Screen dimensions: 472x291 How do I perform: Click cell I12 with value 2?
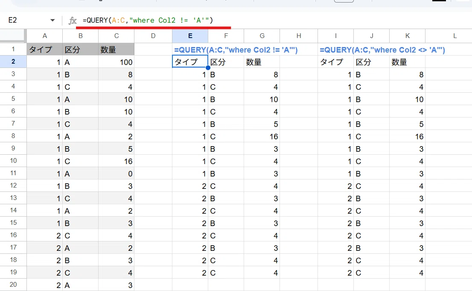pyautogui.click(x=335, y=186)
